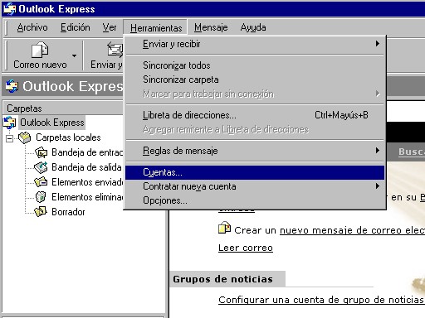Image resolution: width=425 pixels, height=318 pixels.
Task: Select the Elementos enviados folder label
Action: pyautogui.click(x=87, y=182)
